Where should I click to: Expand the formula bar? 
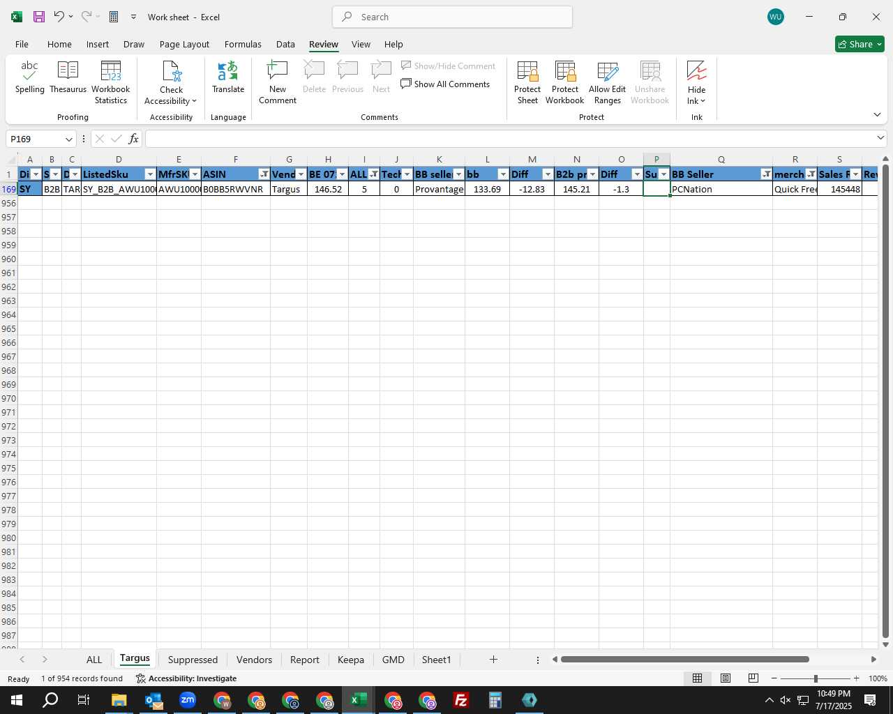[880, 138]
